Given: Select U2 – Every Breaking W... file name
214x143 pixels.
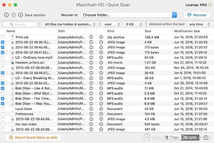Looking at the screenshot, I should pos(34,78).
